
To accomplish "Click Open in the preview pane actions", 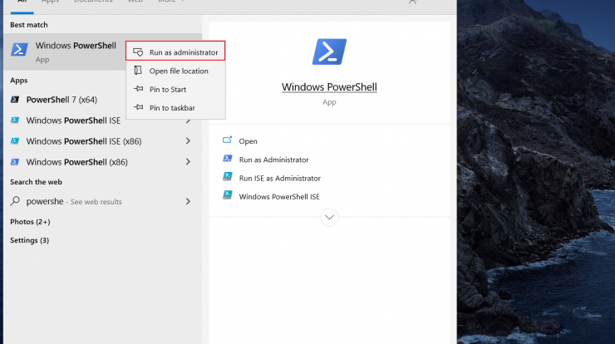I will (248, 141).
